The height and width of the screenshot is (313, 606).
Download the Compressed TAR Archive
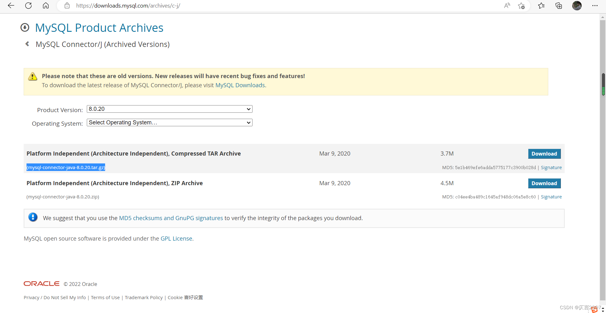[x=544, y=154]
